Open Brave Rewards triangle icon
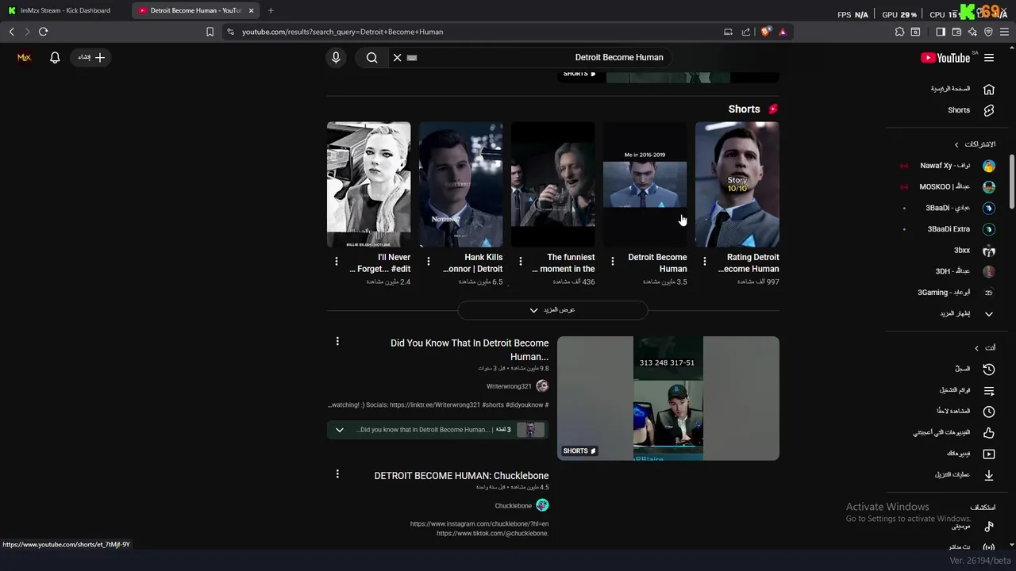The image size is (1016, 571). pyautogui.click(x=783, y=32)
